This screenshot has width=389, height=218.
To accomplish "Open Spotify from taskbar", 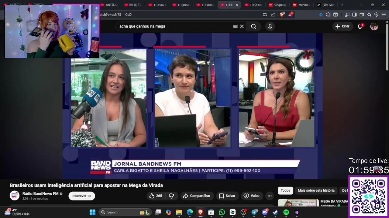I will tap(286, 212).
